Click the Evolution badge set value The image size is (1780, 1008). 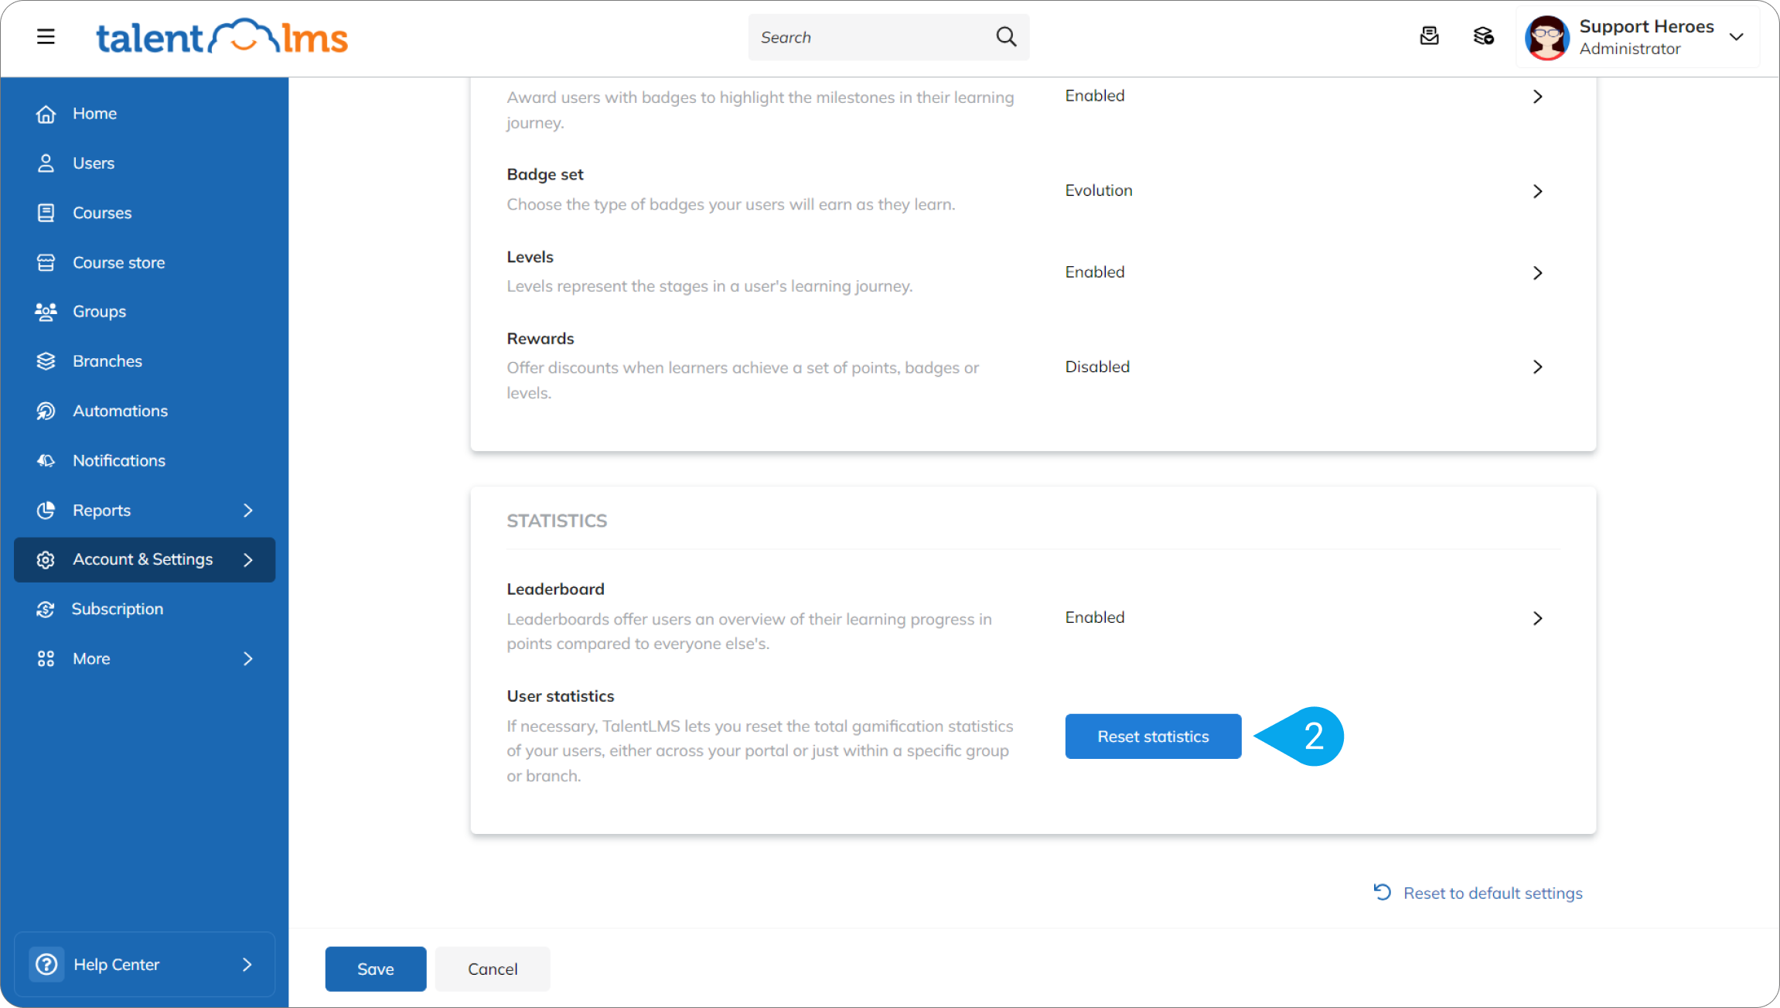tap(1099, 190)
